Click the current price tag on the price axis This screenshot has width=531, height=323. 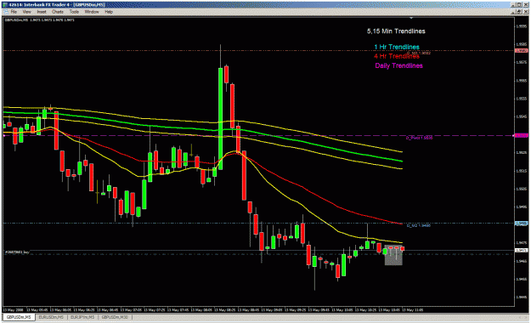[522, 251]
